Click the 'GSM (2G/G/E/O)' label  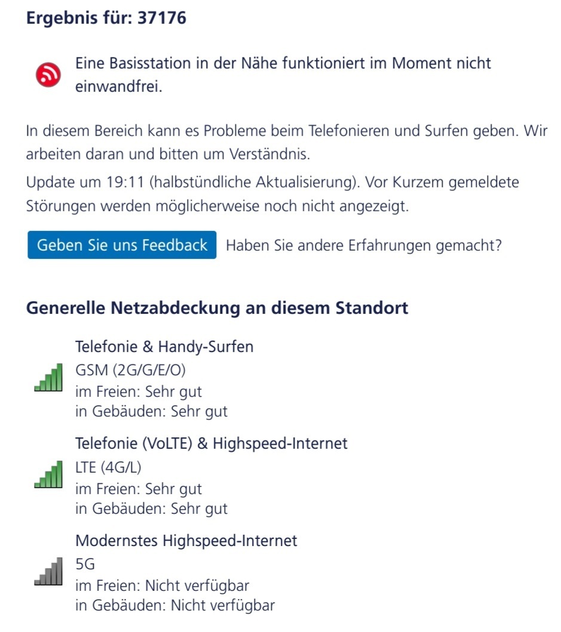(x=130, y=370)
